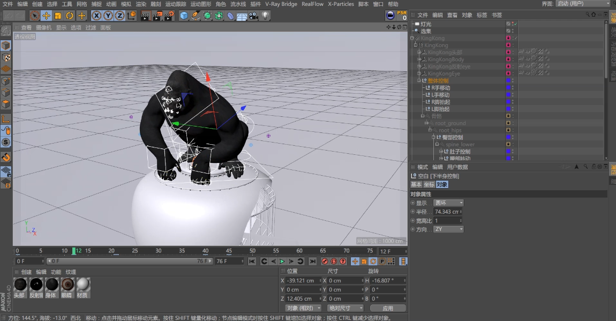
Task: Toggle the 宽高比 keyframe radio dot
Action: pos(412,220)
